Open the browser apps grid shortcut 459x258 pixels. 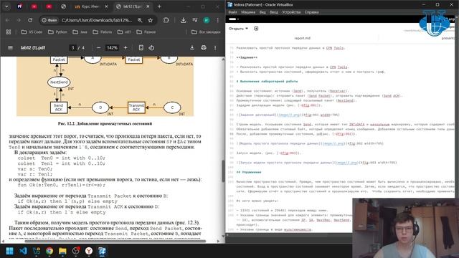pos(8,32)
